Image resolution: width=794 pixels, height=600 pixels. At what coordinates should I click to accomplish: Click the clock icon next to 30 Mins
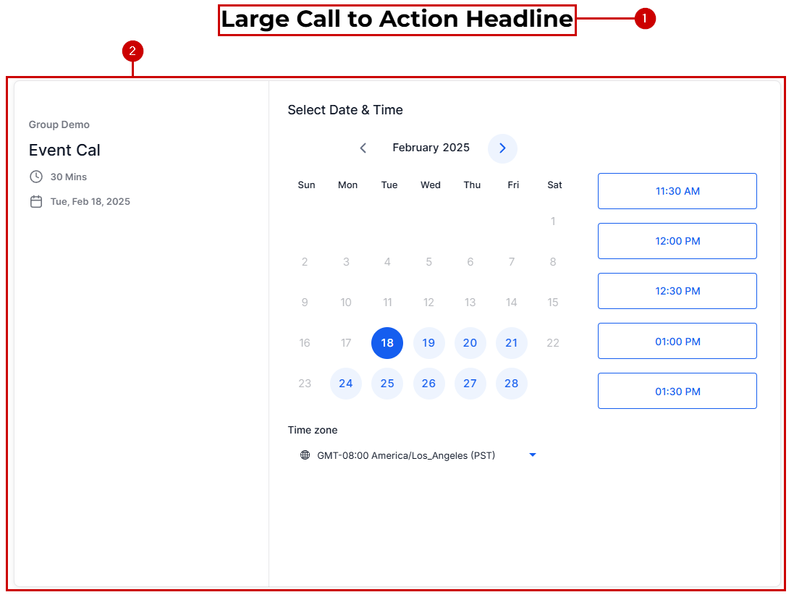click(36, 177)
